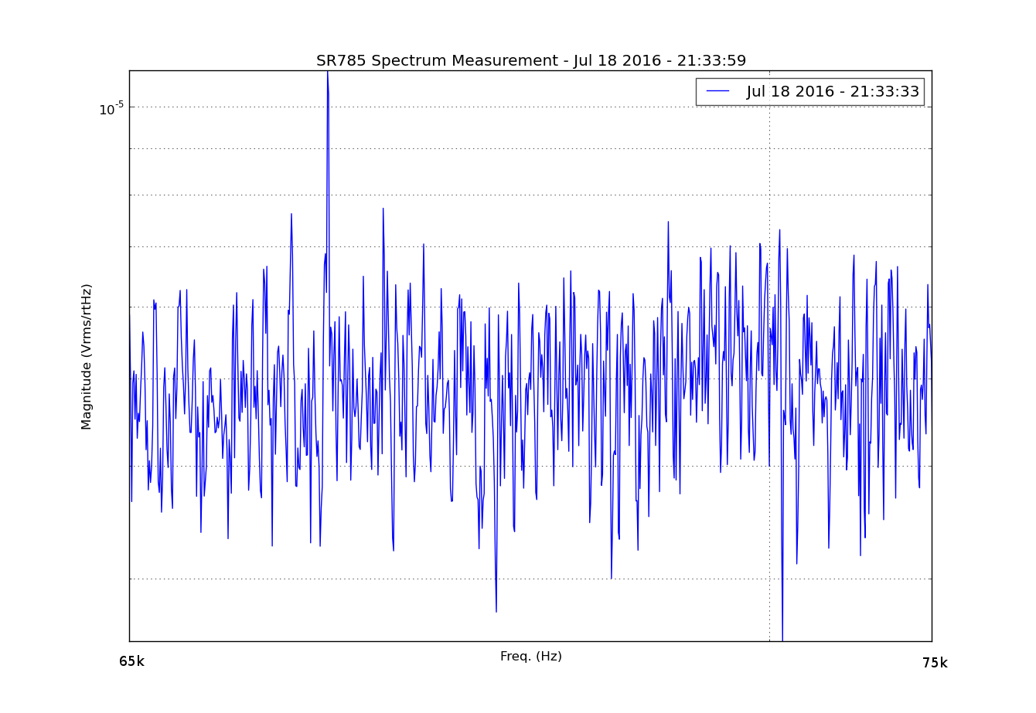Click the '65k' x-axis tick label

click(x=131, y=661)
